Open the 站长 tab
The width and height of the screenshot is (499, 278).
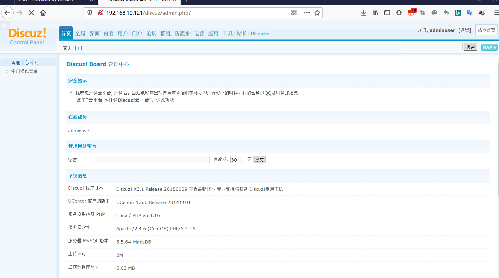[242, 34]
